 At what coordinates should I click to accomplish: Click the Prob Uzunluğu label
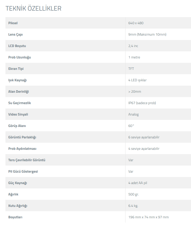pos(19,57)
